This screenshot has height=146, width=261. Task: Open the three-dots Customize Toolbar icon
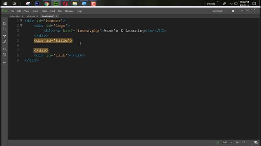(4, 62)
